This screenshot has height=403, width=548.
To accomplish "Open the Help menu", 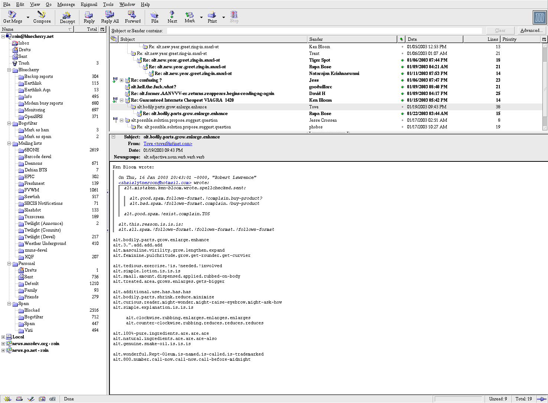I will (x=145, y=4).
